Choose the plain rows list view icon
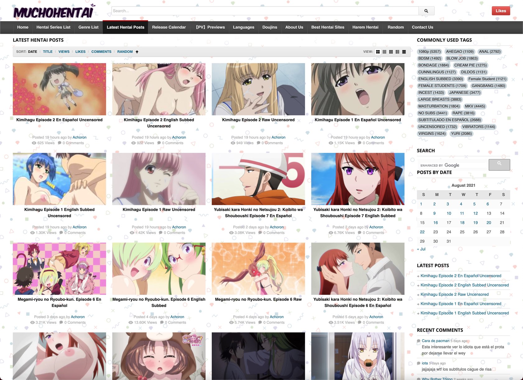Viewport: 523px width, 380px height. click(x=404, y=52)
